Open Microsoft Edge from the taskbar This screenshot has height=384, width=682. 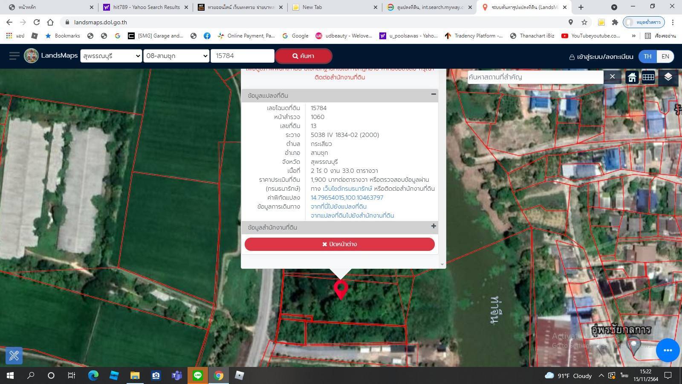click(x=93, y=375)
